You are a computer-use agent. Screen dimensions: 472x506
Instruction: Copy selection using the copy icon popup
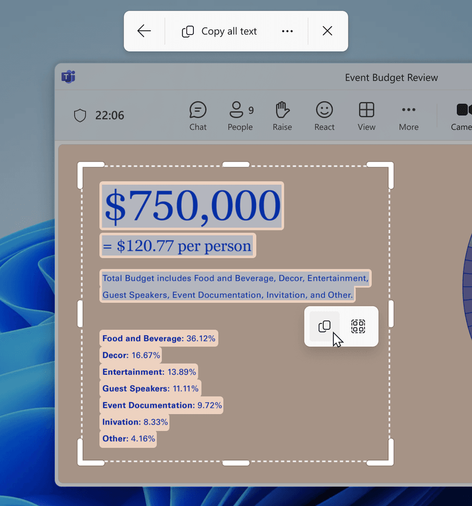click(324, 326)
